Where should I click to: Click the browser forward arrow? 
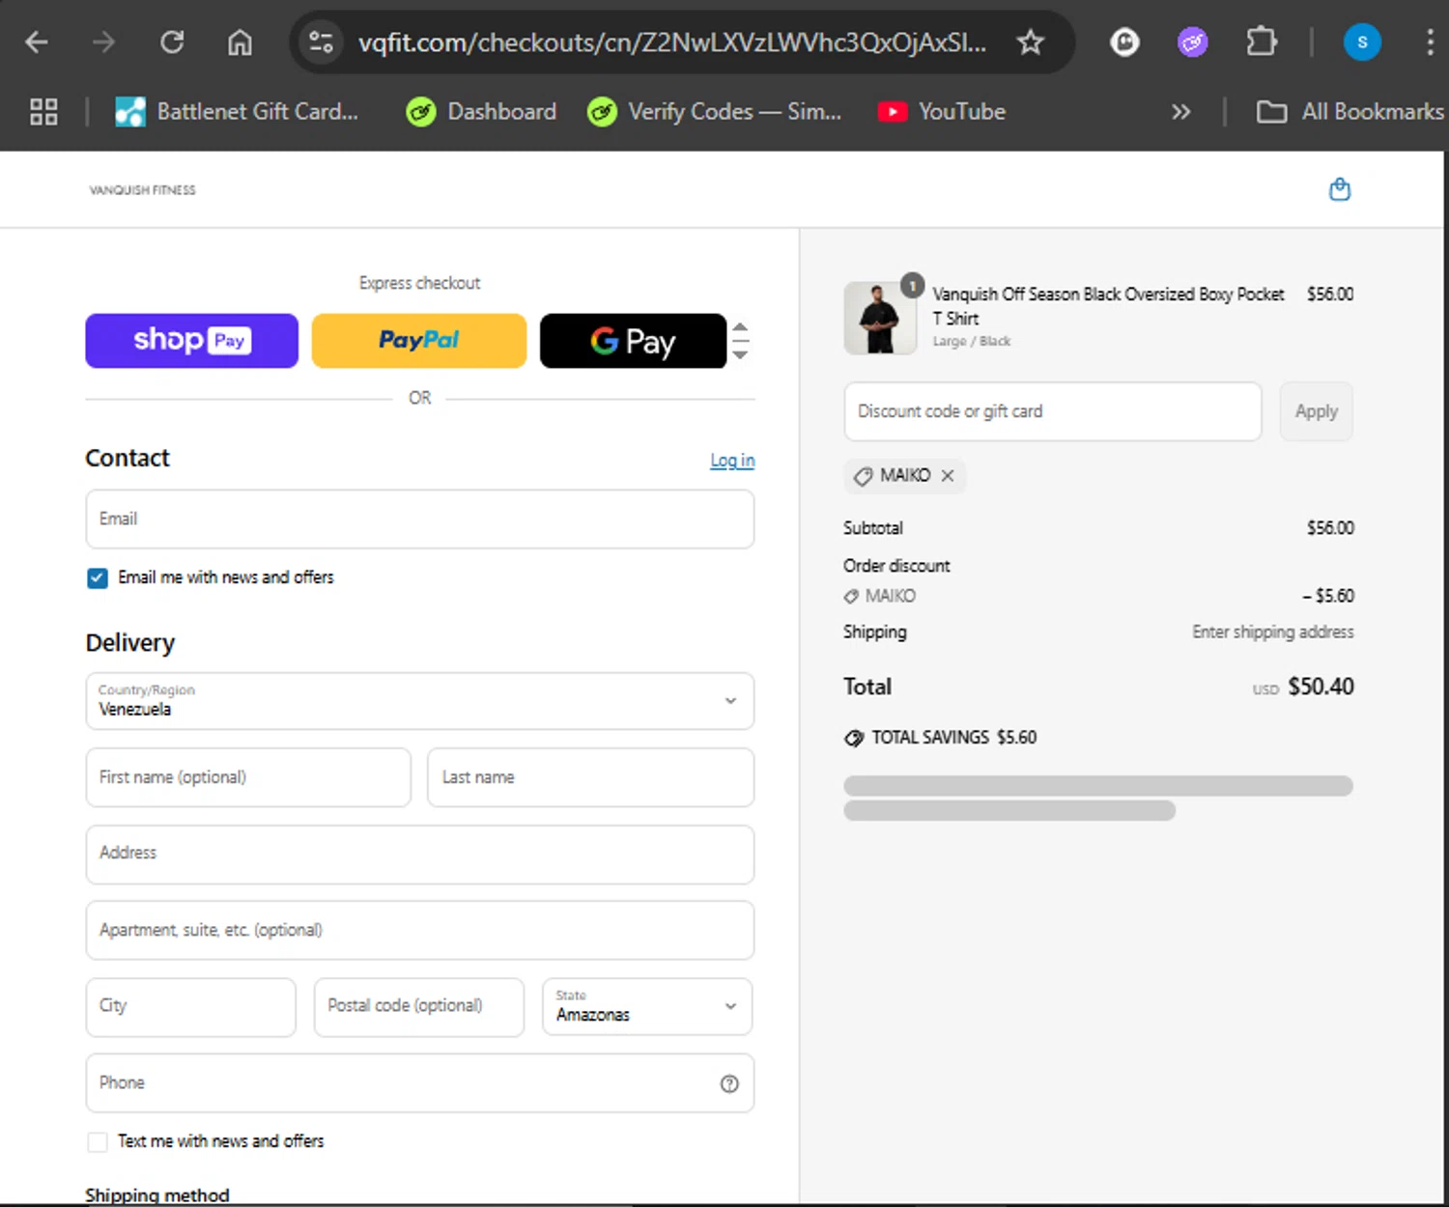(x=103, y=42)
